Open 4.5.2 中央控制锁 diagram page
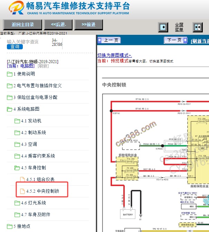The width and height of the screenshot is (209, 232). pyautogui.click(x=42, y=191)
